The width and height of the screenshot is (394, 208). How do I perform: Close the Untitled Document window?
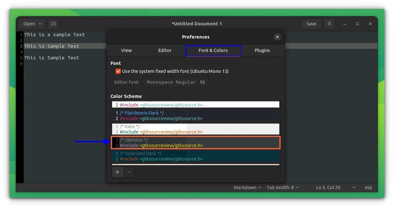click(370, 24)
